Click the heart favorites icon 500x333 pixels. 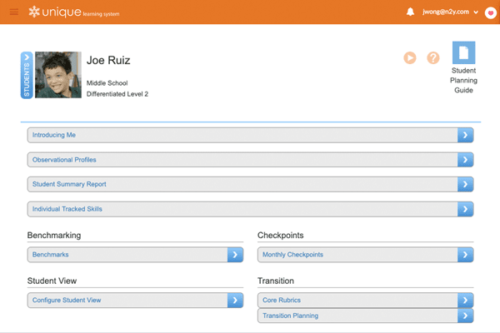point(491,13)
